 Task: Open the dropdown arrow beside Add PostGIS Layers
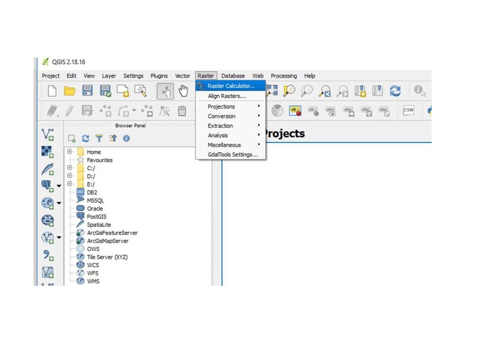click(59, 186)
